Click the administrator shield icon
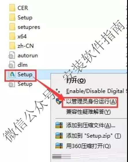This screenshot has width=128, height=162. (59, 101)
